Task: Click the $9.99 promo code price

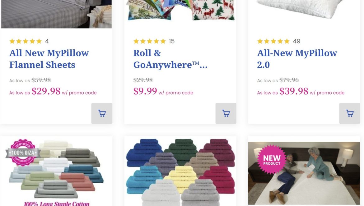Action: click(145, 91)
